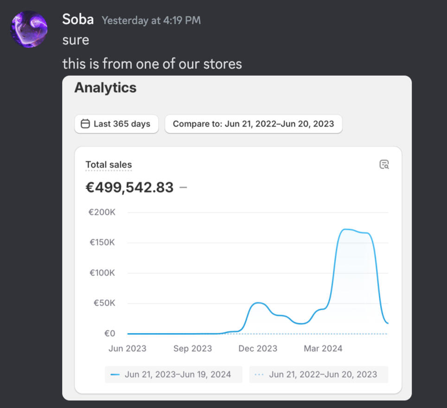Click the €499,542.83 total sales figure
Image resolution: width=447 pixels, height=408 pixels.
pyautogui.click(x=129, y=188)
